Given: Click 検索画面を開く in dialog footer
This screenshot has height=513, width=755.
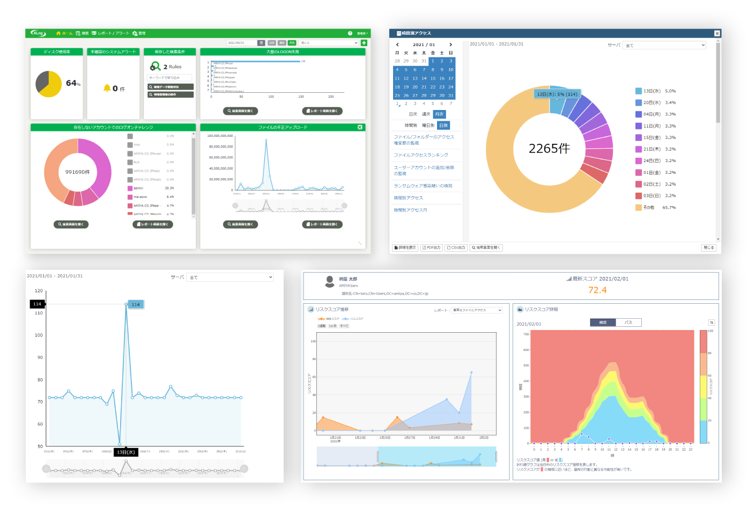Looking at the screenshot, I should pyautogui.click(x=486, y=248).
